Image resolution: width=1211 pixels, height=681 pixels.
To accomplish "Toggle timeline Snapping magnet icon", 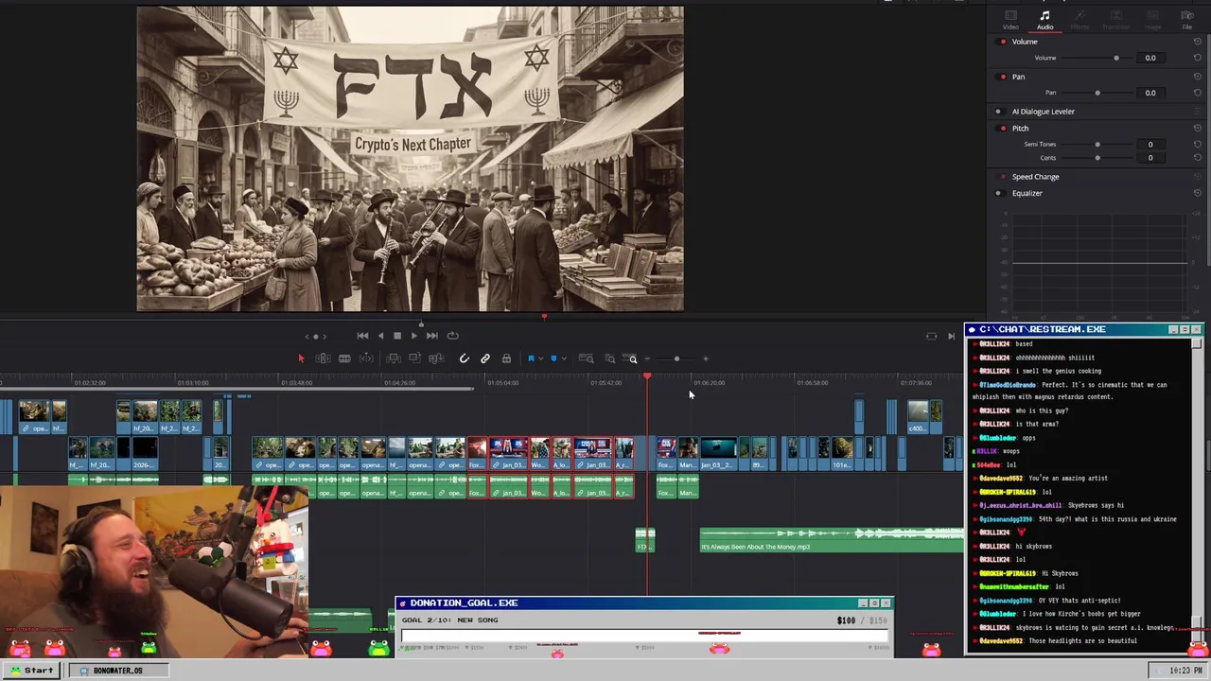I will pos(464,358).
